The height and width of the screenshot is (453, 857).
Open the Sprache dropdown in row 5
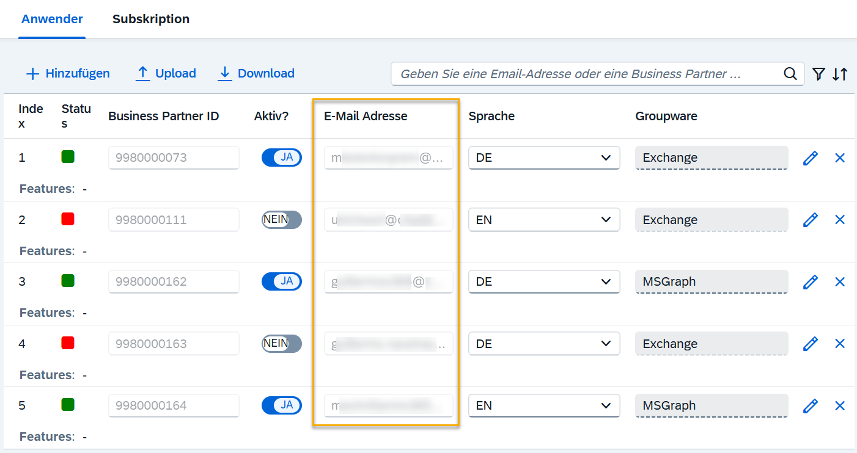(x=544, y=406)
